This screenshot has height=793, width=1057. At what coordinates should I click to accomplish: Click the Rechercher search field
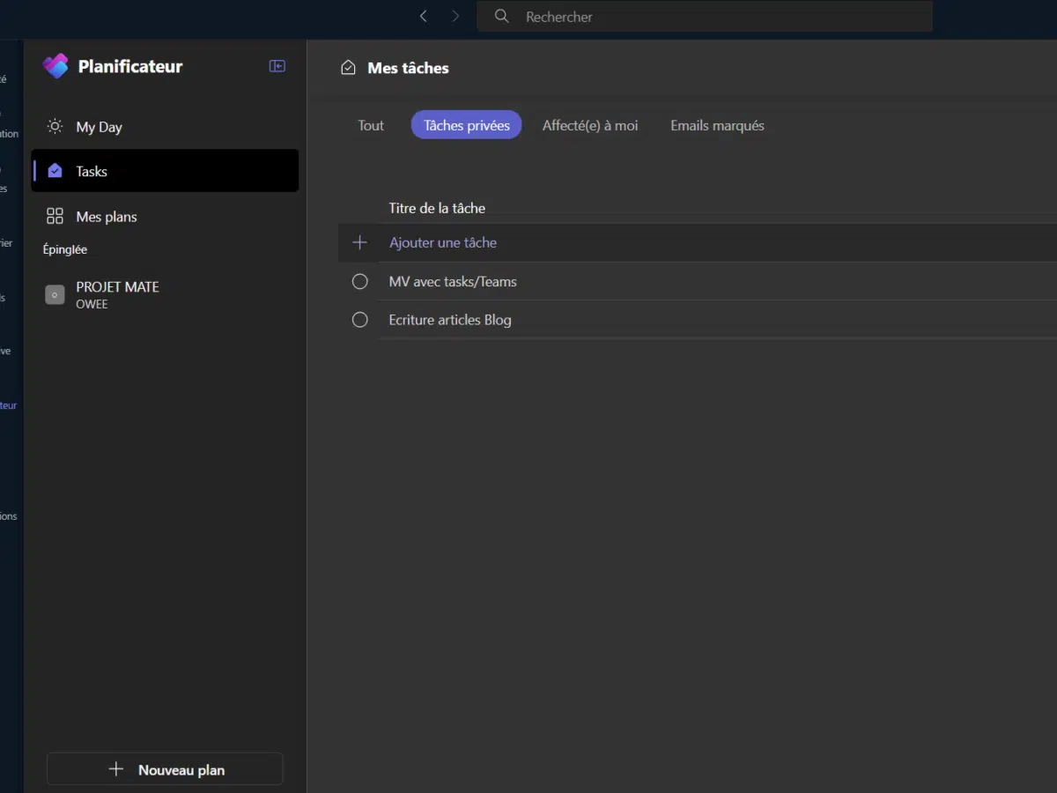pos(705,16)
